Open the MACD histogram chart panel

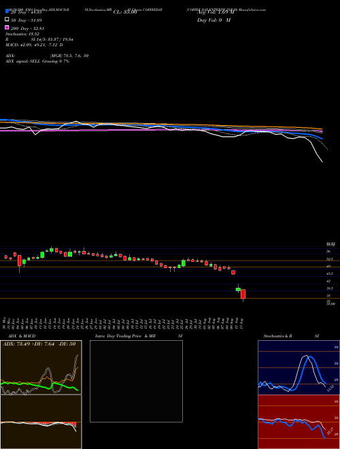(x=41, y=422)
